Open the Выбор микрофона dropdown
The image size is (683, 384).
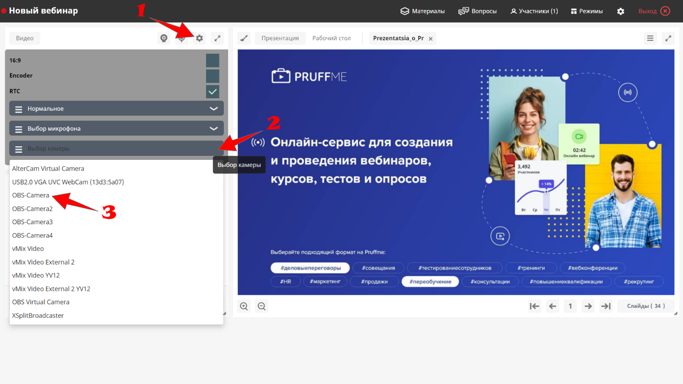coord(116,129)
